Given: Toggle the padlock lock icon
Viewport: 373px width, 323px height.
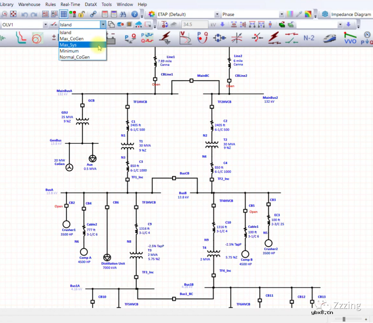Looking at the screenshot, I should click(x=82, y=14).
